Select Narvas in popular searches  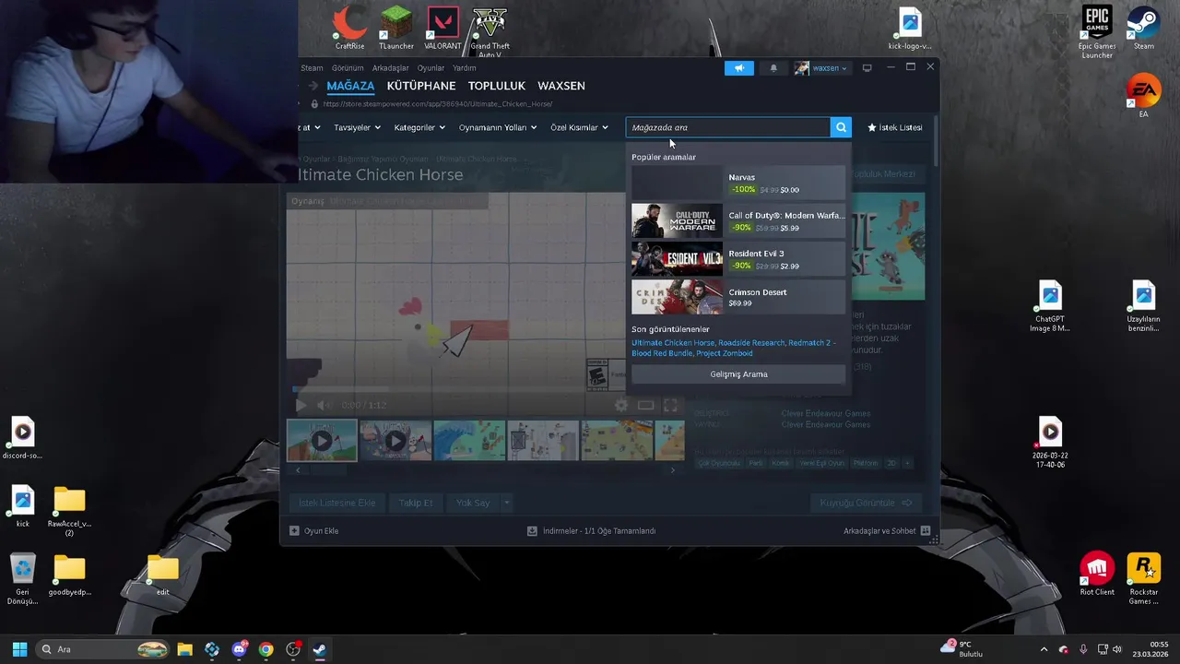(x=737, y=183)
